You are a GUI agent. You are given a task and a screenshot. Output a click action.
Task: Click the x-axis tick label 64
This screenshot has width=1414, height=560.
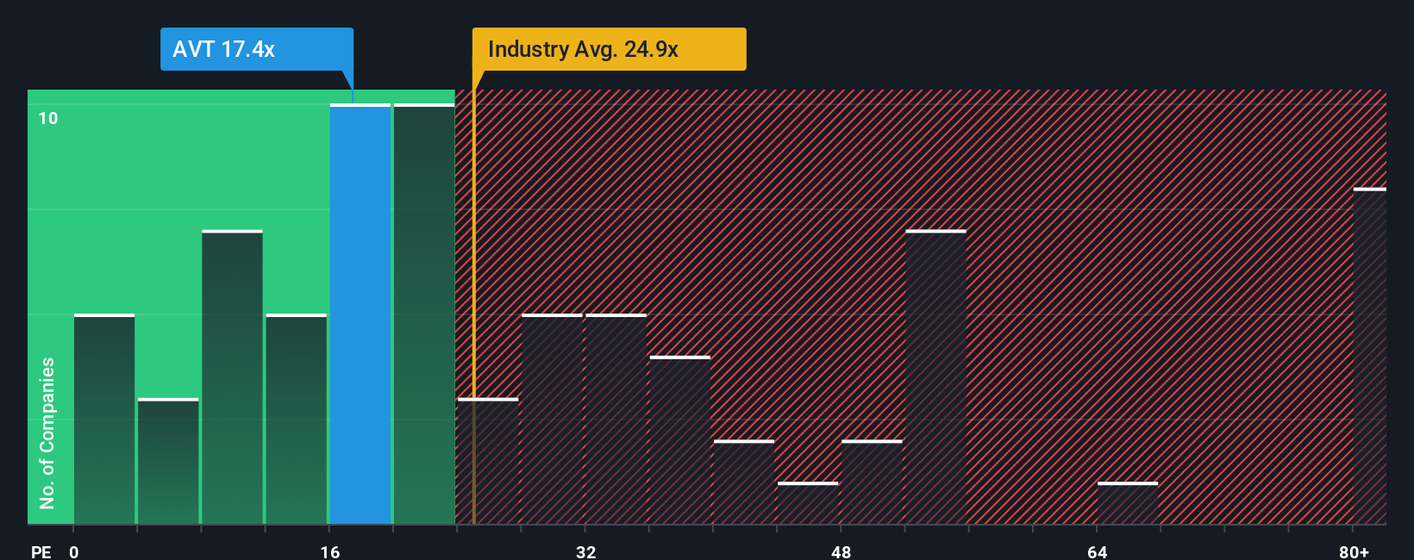[x=1098, y=551]
